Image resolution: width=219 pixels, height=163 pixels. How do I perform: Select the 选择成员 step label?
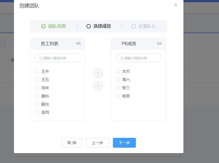pos(102,26)
